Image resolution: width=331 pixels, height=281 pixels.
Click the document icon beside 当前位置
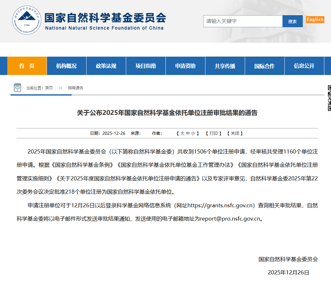click(x=17, y=88)
